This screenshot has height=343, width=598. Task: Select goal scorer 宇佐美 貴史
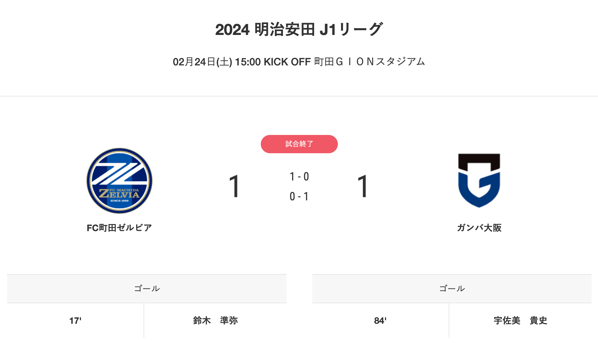coord(520,321)
